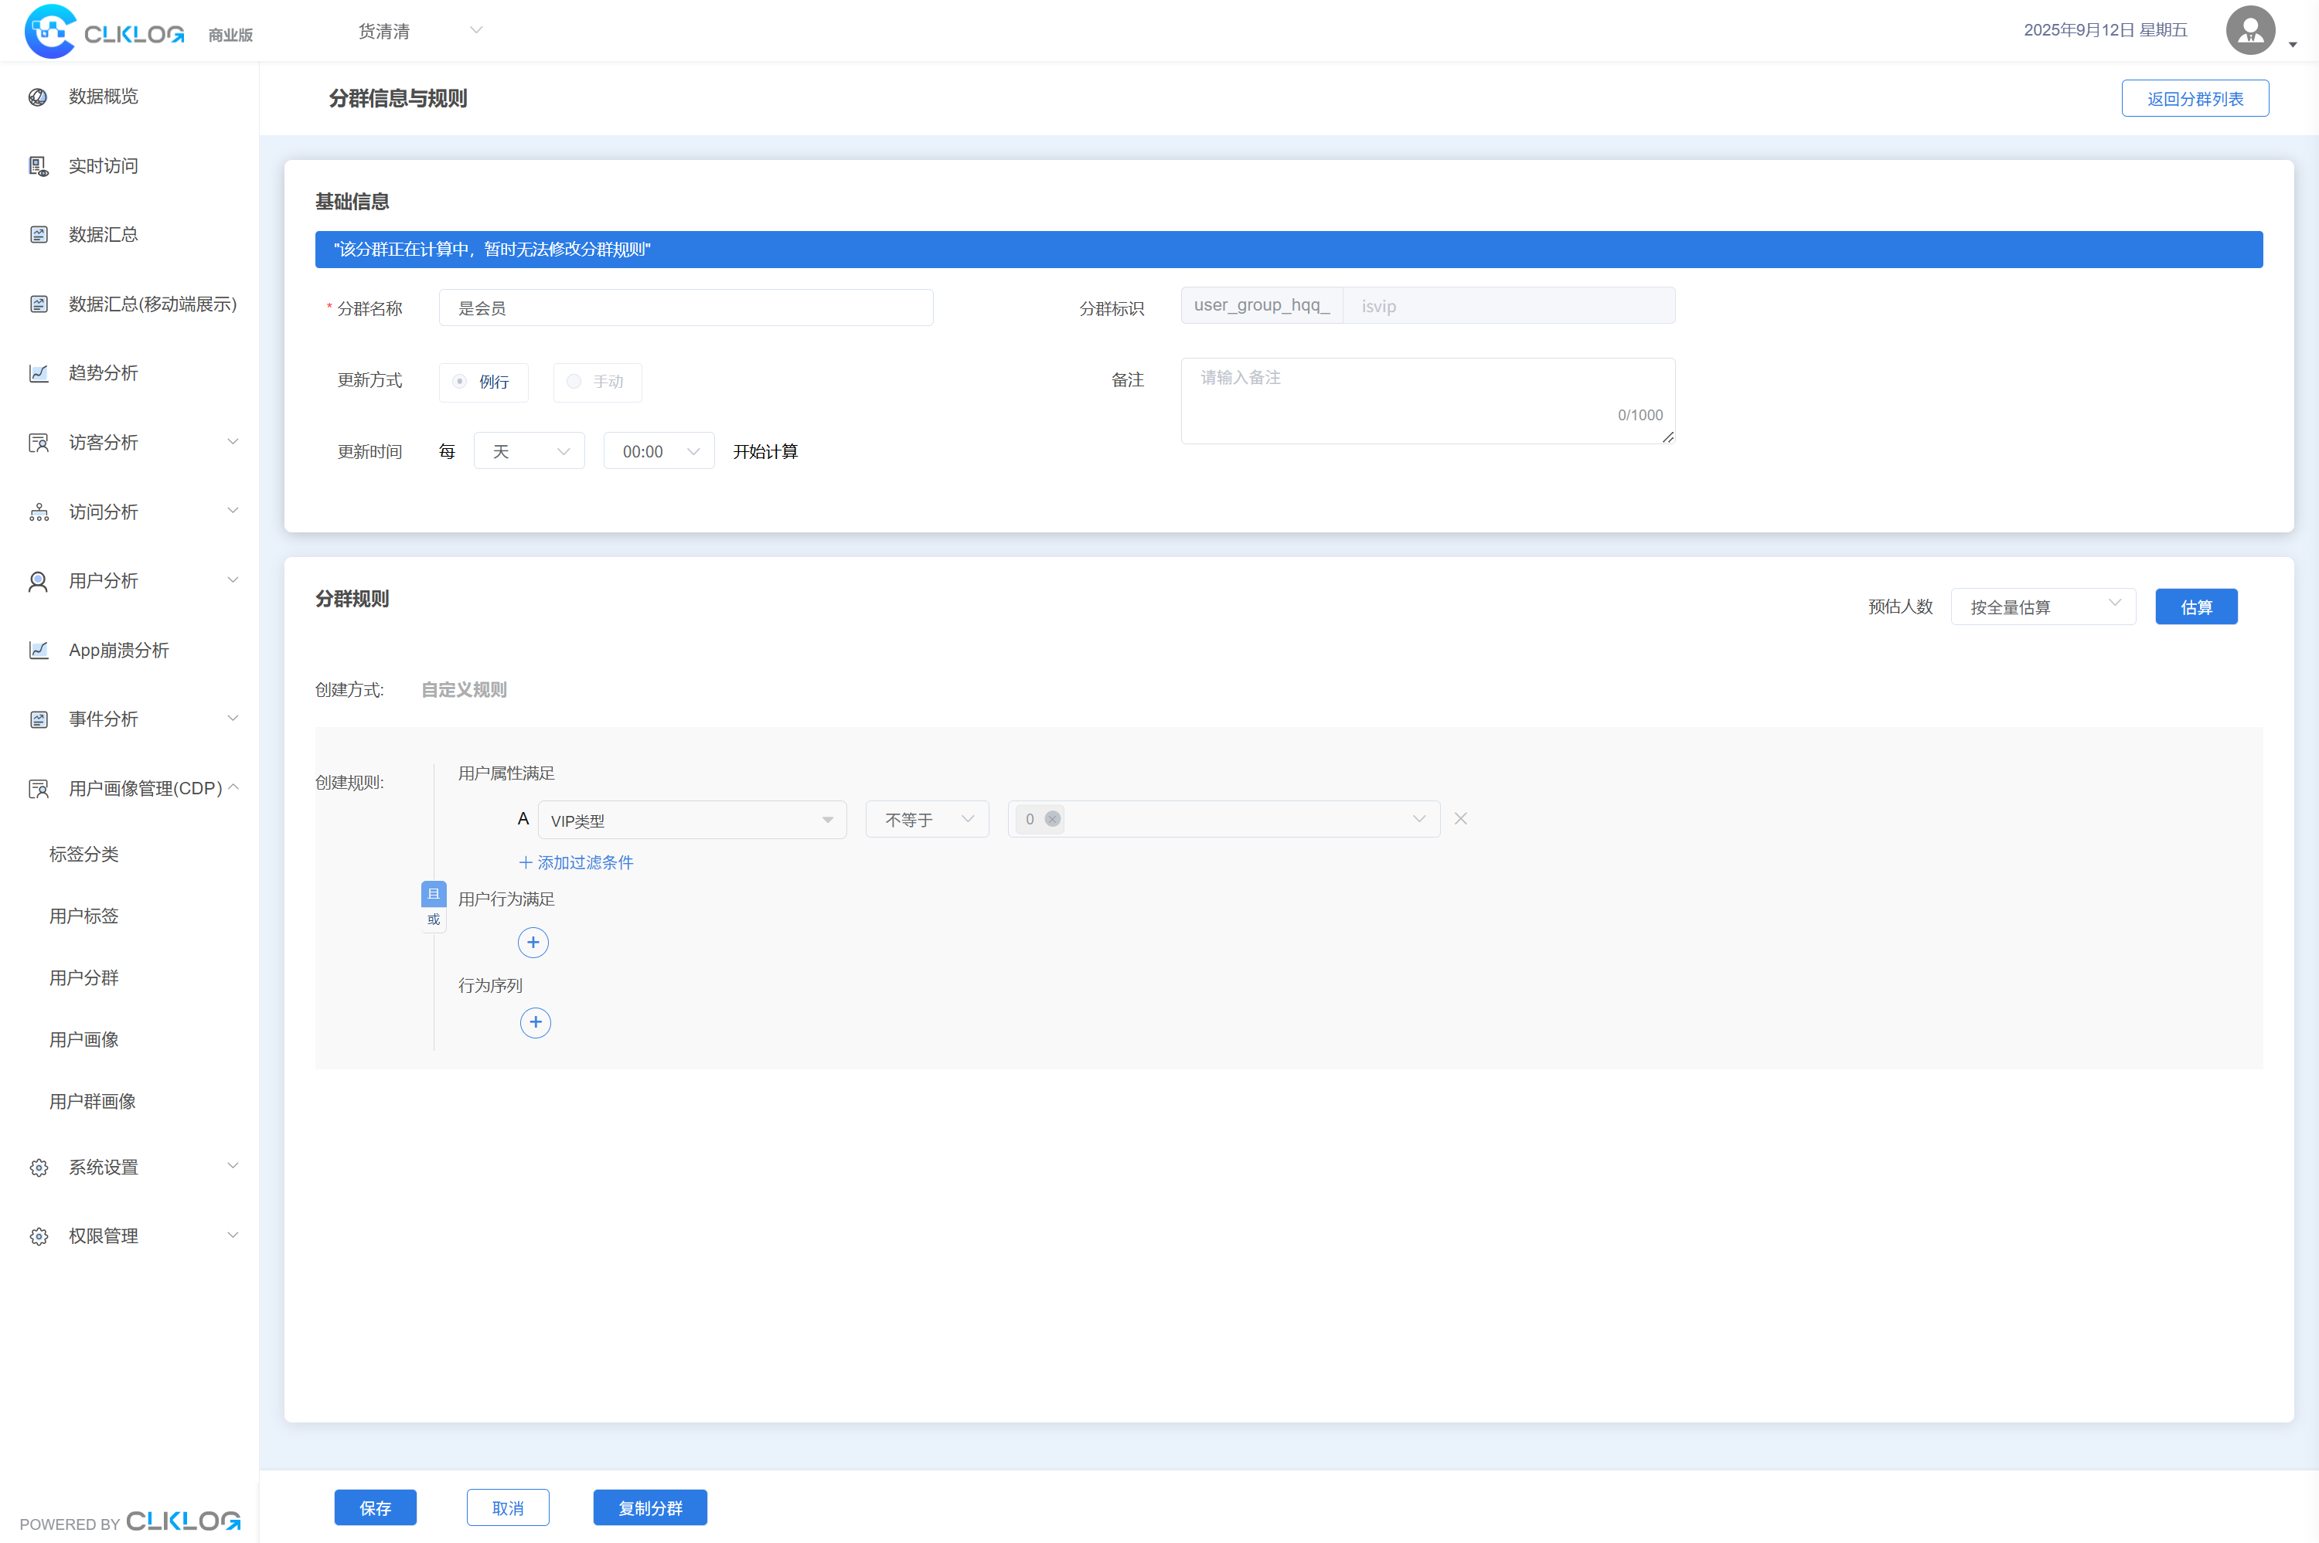The image size is (2319, 1543).
Task: Open the 按全量估算 estimate dropdown
Action: [2042, 607]
